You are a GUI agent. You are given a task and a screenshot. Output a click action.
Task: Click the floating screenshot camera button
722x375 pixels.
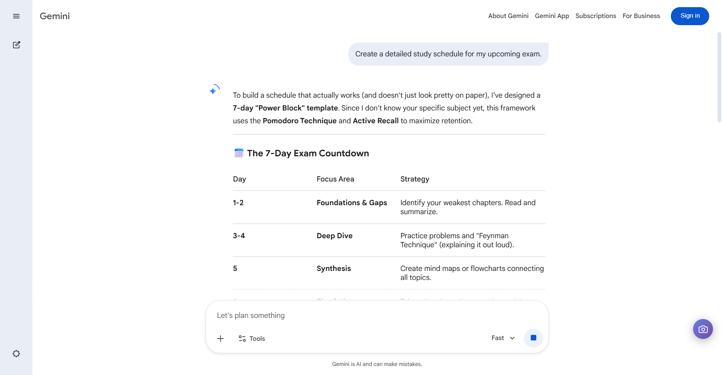(x=703, y=329)
